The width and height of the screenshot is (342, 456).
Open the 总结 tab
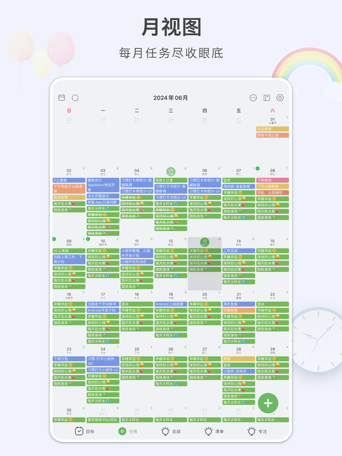[x=171, y=431]
